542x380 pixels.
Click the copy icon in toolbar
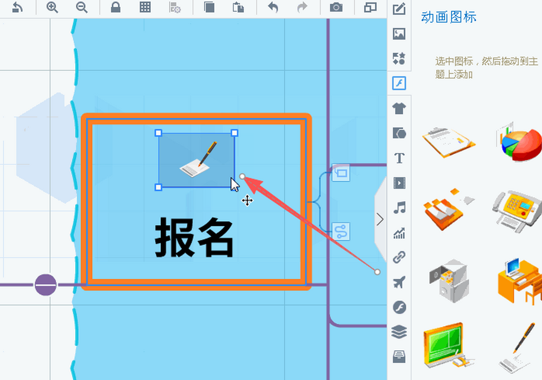tap(209, 8)
